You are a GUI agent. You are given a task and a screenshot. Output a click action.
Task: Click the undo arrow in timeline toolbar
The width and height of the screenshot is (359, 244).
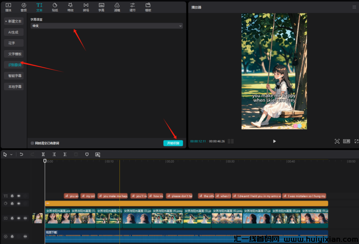point(21,154)
